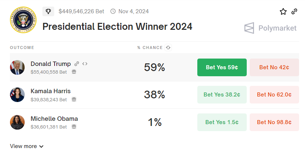Click Donald Trump's profile photo

click(17, 67)
